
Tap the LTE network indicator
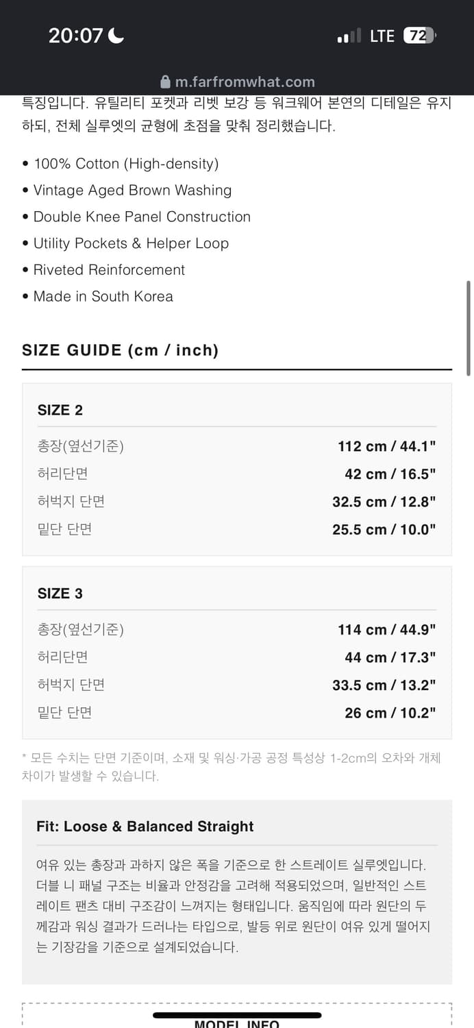[x=382, y=35]
